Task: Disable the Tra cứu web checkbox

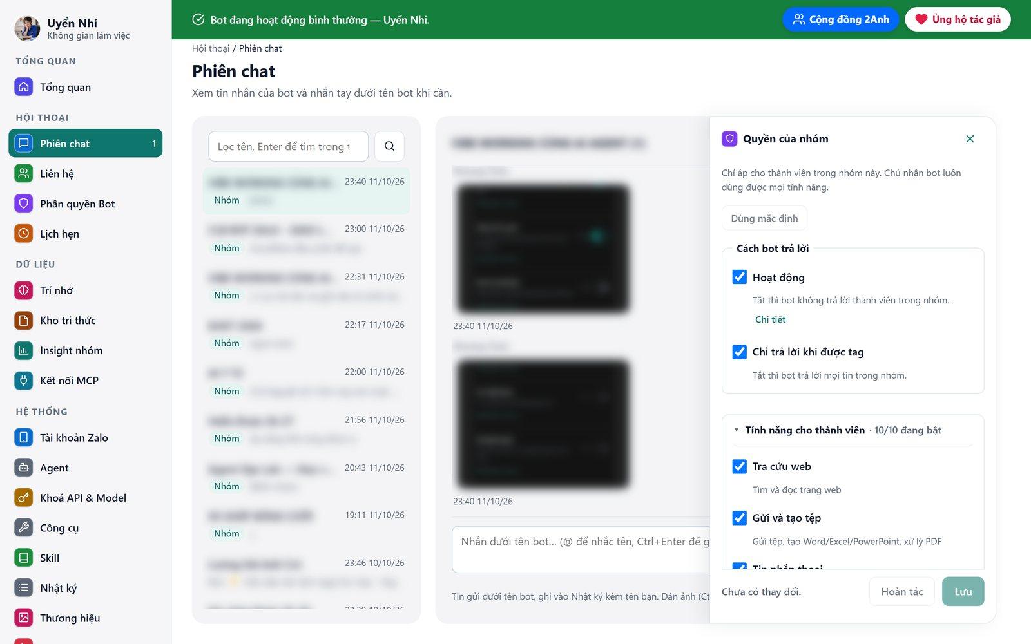Action: tap(740, 466)
